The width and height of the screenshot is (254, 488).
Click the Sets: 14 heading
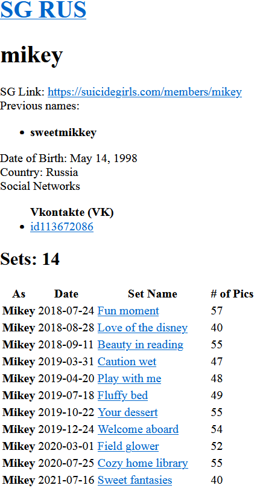click(30, 259)
